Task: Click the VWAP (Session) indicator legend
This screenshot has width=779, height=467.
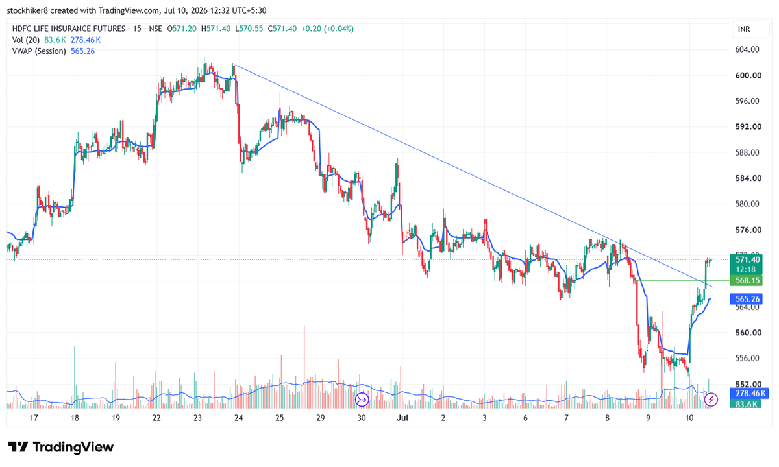Action: point(39,51)
